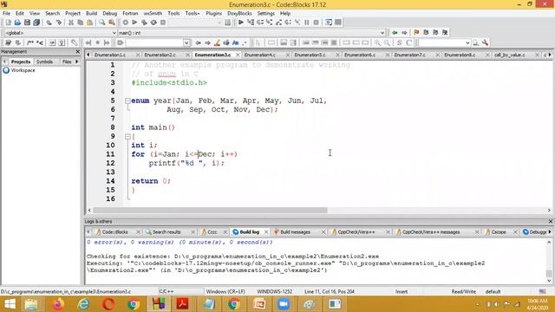The width and height of the screenshot is (555, 312).
Task: Open Adobe Reader from the taskbar
Action: tap(182, 304)
